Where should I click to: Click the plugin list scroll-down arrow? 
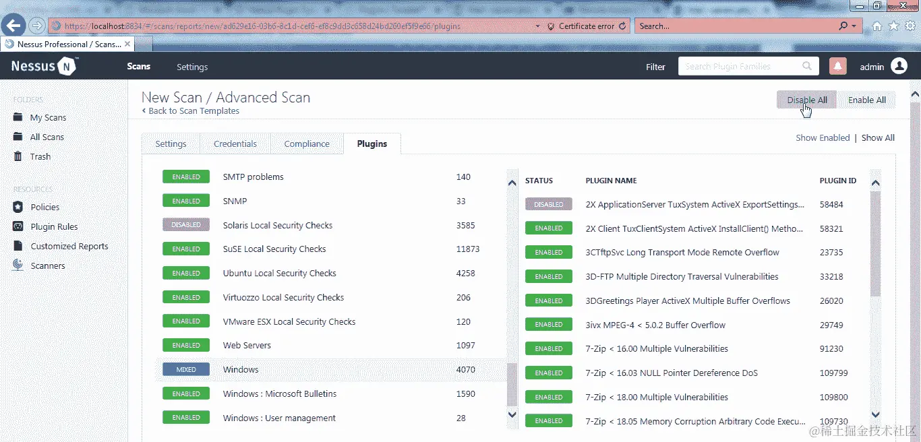coord(876,414)
